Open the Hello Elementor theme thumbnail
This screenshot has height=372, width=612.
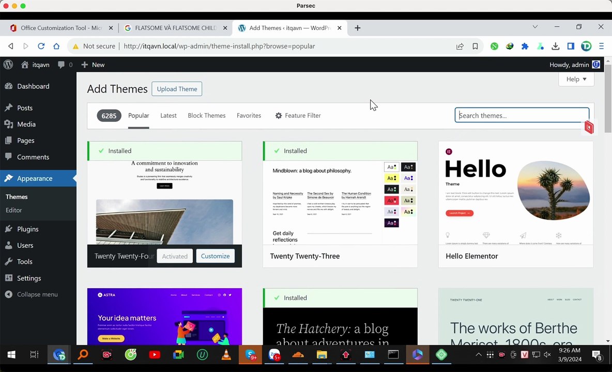point(515,193)
